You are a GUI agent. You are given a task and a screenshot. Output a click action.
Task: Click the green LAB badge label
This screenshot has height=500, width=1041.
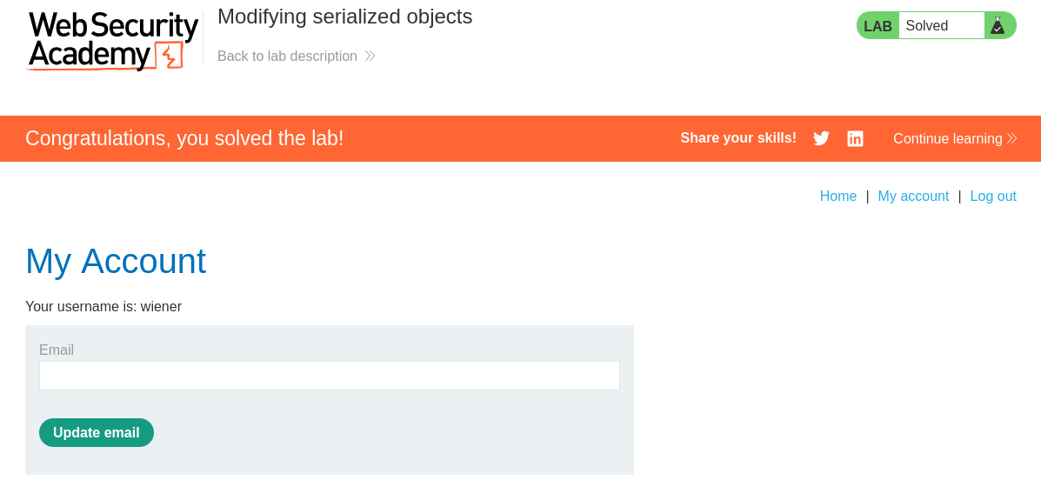[878, 26]
